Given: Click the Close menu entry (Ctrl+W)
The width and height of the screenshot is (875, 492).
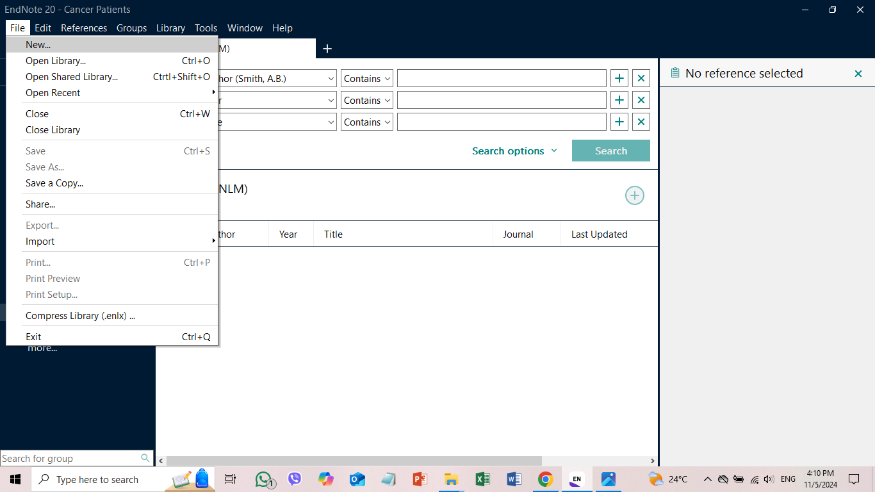Looking at the screenshot, I should [112, 114].
